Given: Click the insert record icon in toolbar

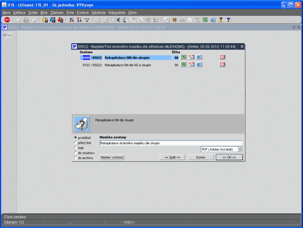Looking at the screenshot, I should 19,20.
